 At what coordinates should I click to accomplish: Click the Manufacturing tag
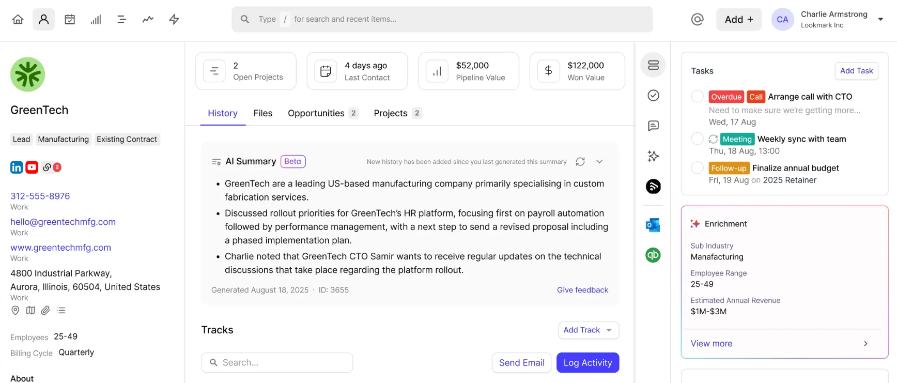tap(64, 139)
